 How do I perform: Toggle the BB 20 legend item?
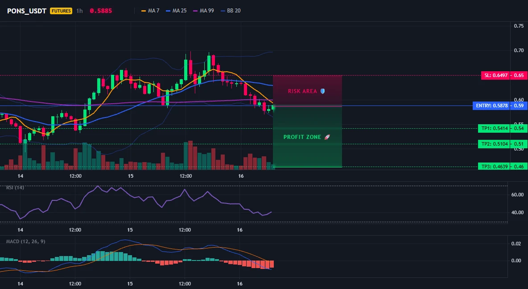tap(231, 11)
